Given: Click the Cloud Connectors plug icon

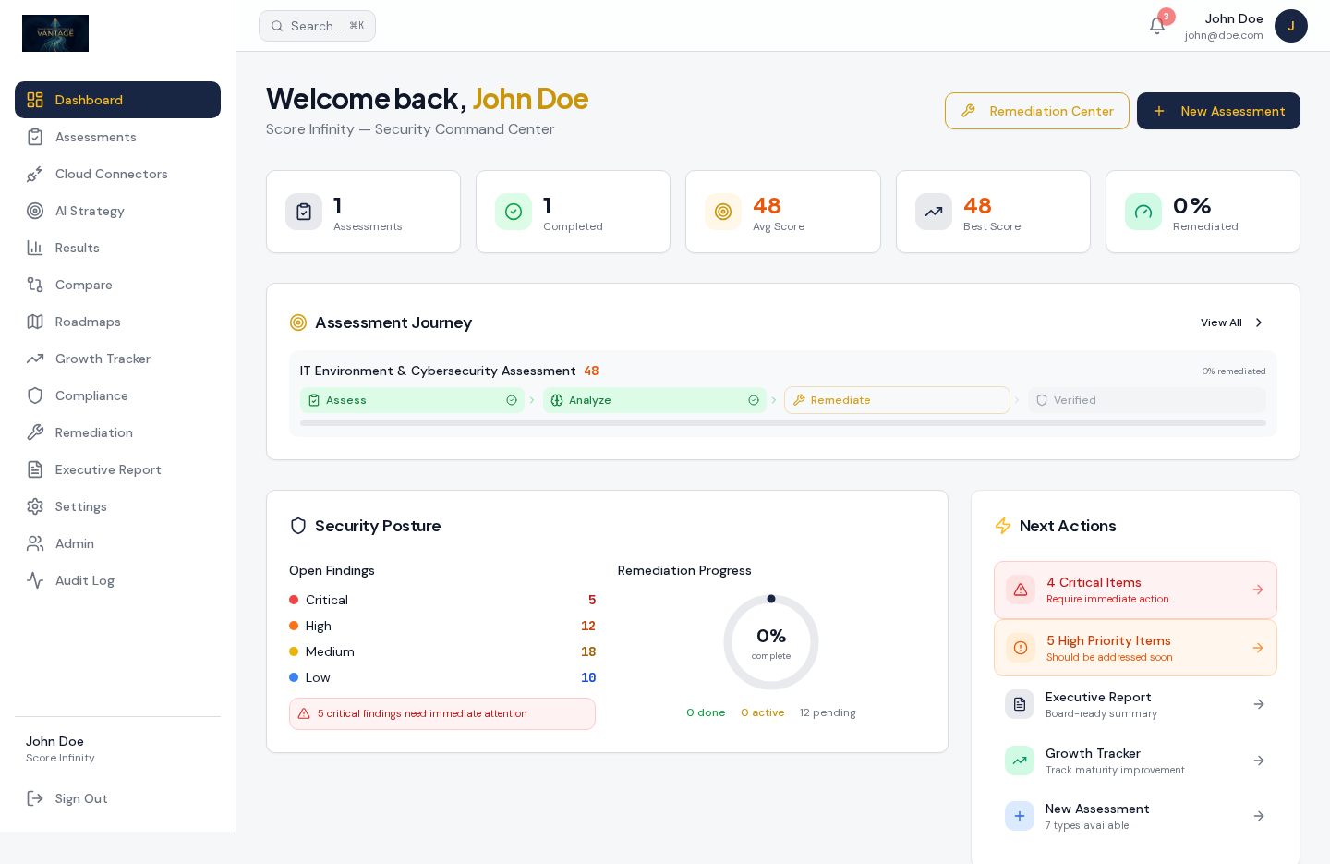Looking at the screenshot, I should 35,174.
